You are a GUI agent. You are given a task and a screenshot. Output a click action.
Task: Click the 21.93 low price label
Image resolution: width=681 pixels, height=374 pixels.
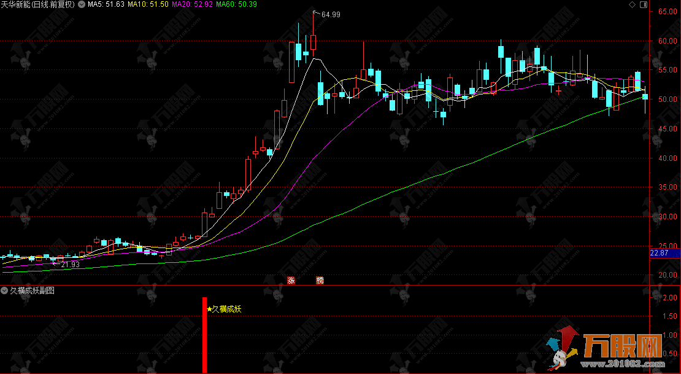[70, 264]
